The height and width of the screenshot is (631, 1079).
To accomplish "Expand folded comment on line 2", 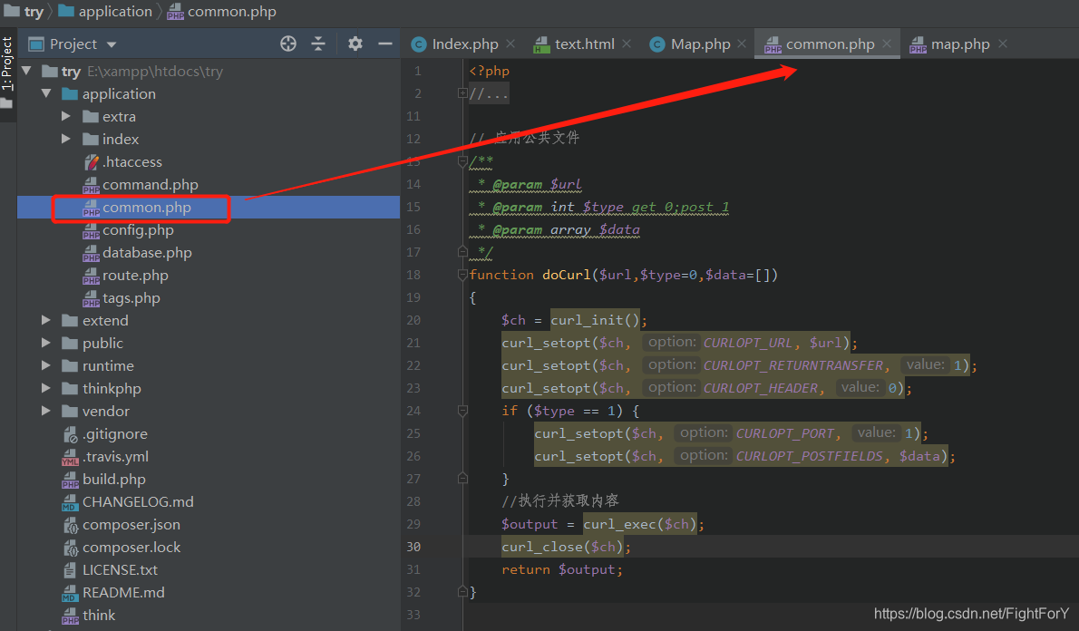I will click(x=462, y=93).
